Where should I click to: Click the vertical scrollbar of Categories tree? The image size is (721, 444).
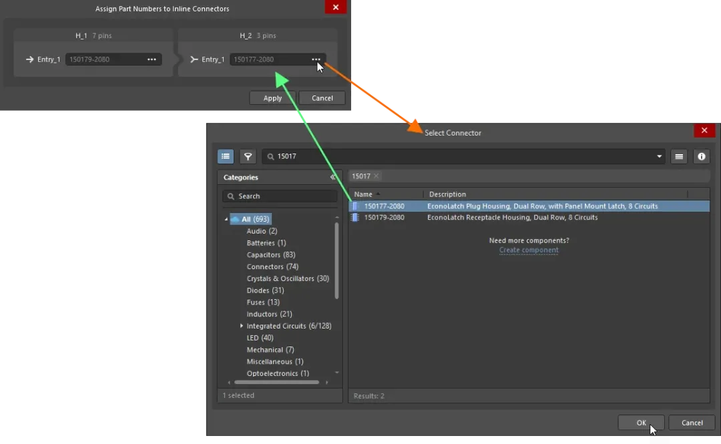[x=336, y=260]
